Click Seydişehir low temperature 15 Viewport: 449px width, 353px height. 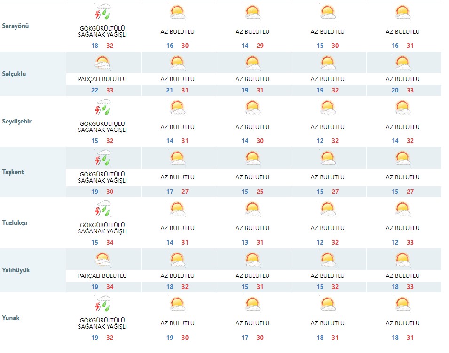(95, 141)
